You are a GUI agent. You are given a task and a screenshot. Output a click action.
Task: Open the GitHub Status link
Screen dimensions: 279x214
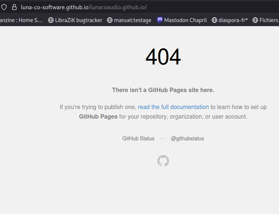pyautogui.click(x=138, y=139)
